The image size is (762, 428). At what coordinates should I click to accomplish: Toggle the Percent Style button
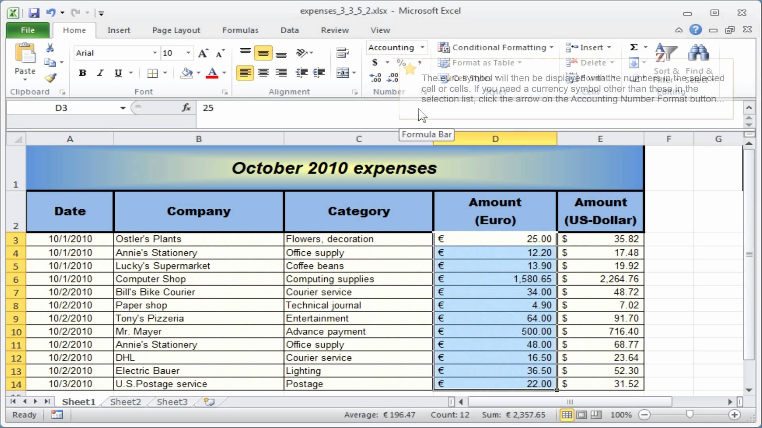tap(401, 62)
